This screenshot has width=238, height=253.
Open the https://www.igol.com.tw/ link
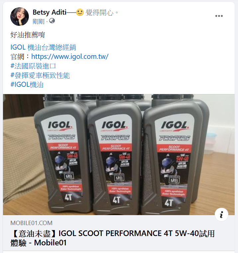coord(70,57)
